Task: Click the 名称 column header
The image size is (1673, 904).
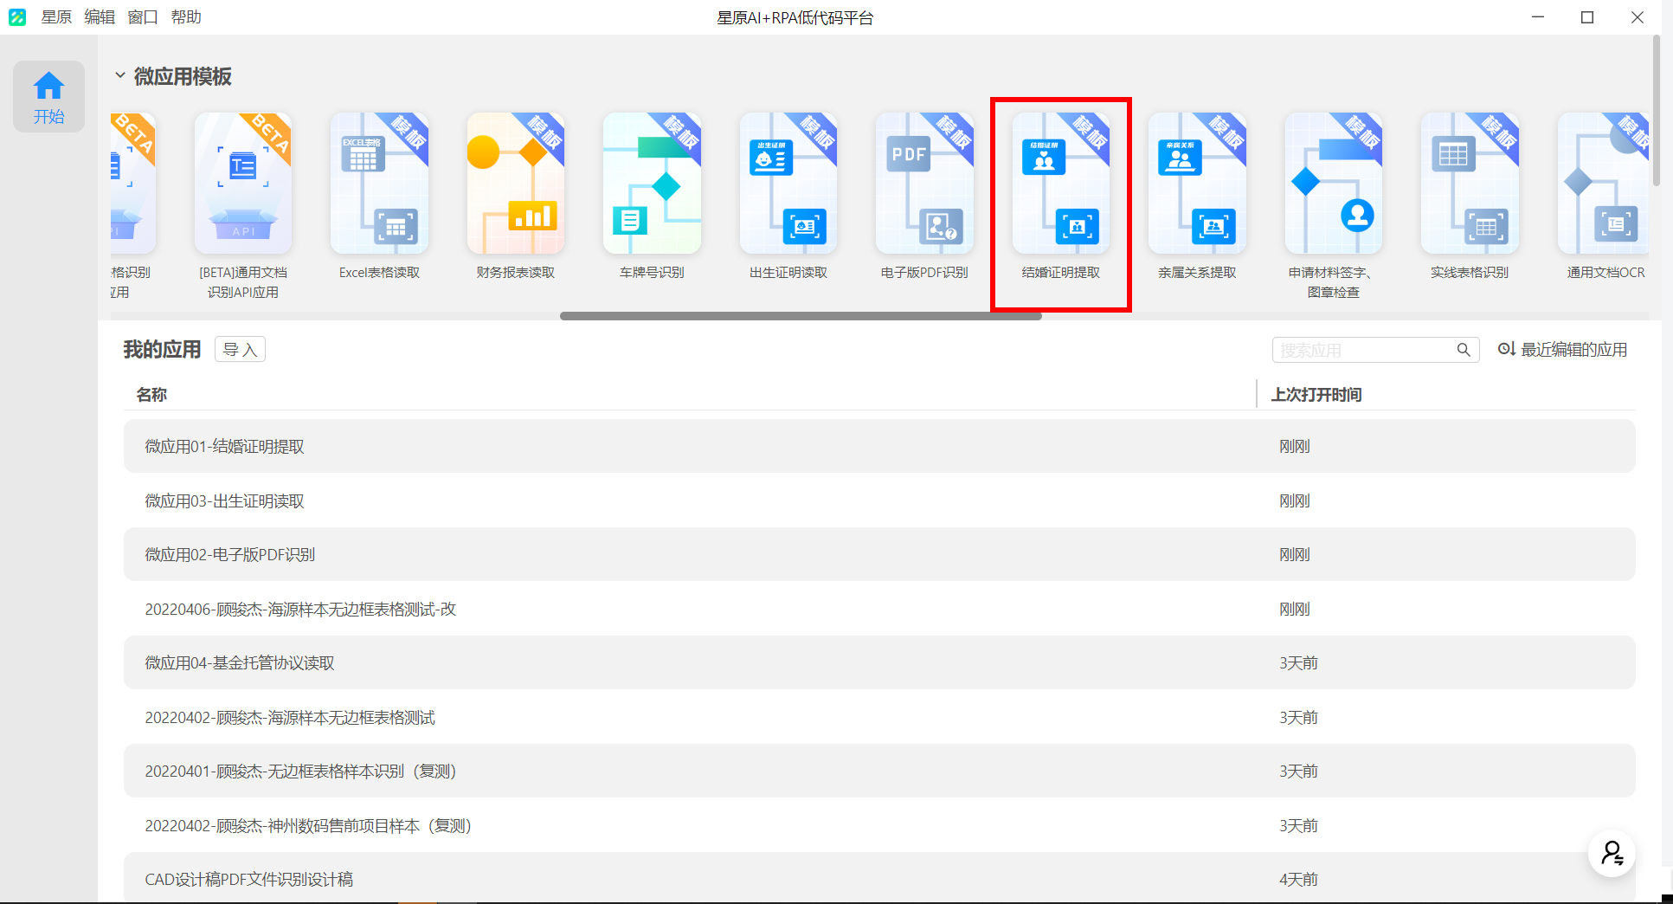Action: pos(151,395)
